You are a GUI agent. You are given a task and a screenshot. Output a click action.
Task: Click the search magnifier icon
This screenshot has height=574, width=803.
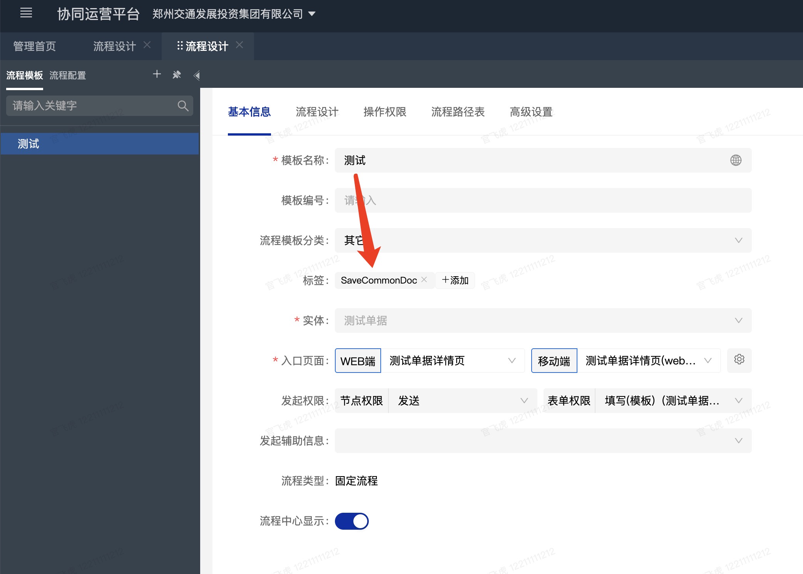183,106
